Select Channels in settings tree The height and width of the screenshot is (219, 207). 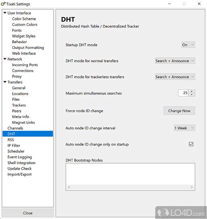(15, 128)
